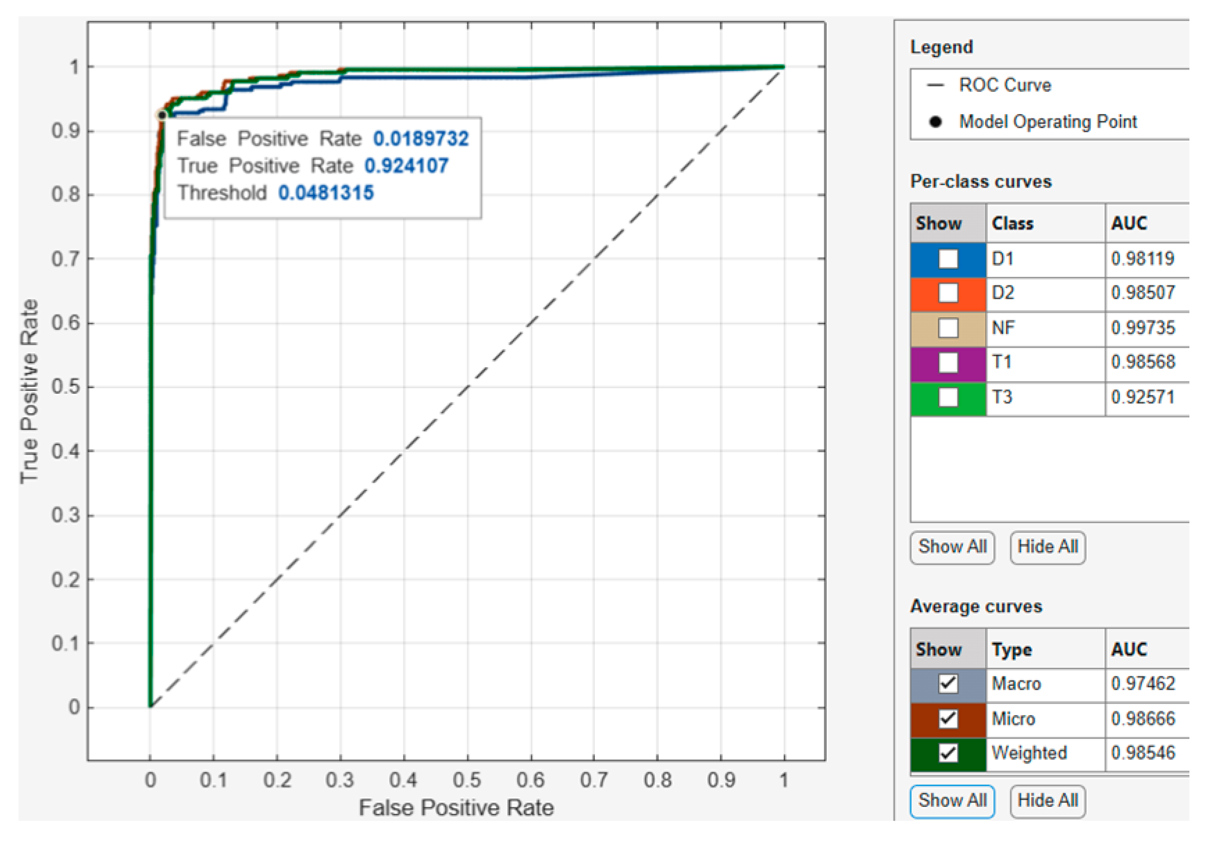This screenshot has width=1210, height=843.
Task: Click the AUC column header in per-class table
Action: point(1129,223)
